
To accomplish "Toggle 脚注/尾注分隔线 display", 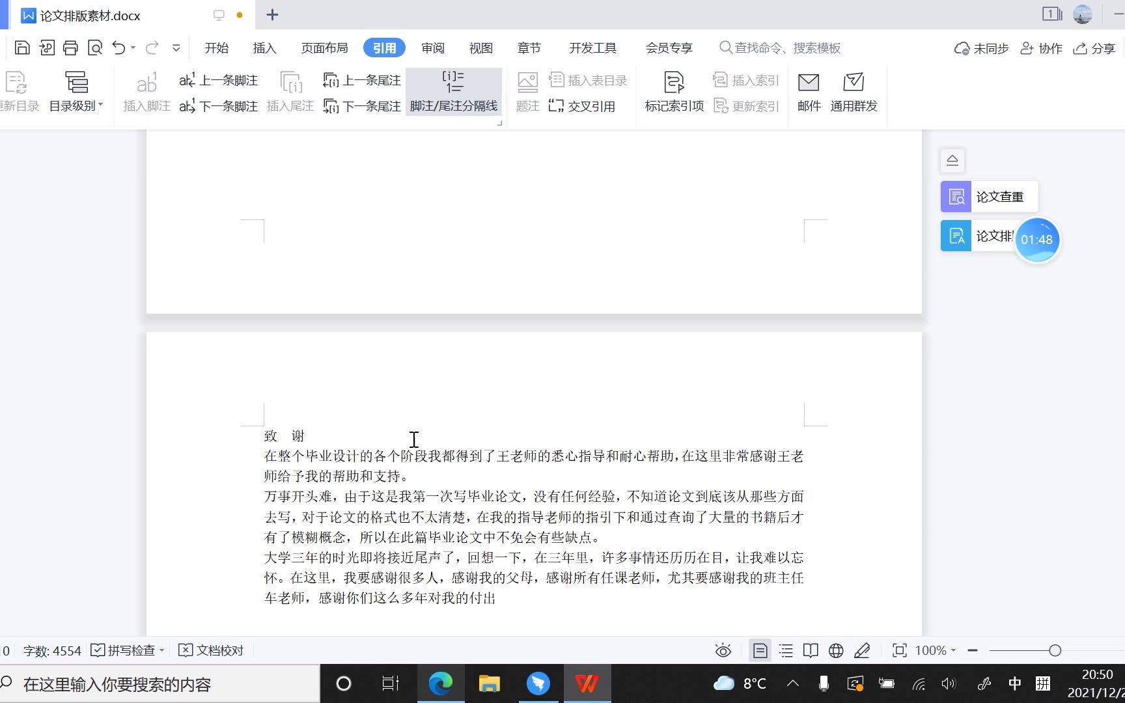I will point(454,91).
